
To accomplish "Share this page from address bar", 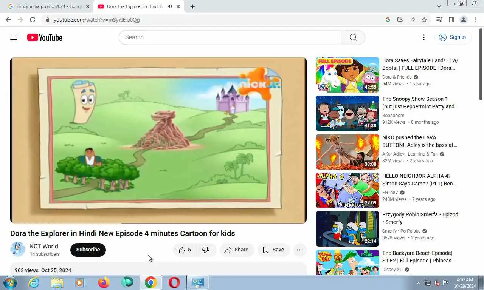I will point(412,20).
